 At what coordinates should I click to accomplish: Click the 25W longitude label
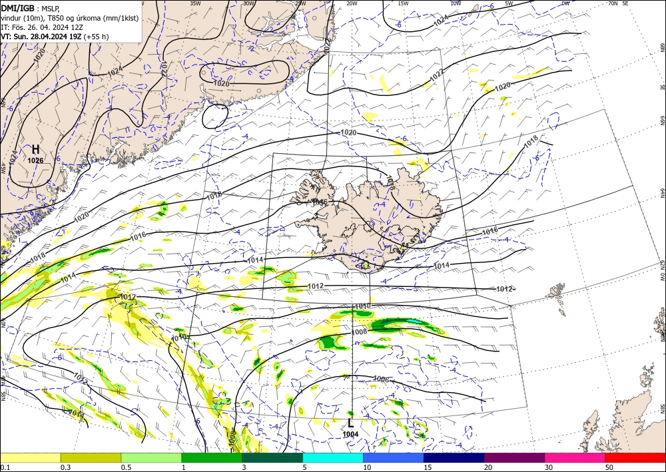click(300, 3)
